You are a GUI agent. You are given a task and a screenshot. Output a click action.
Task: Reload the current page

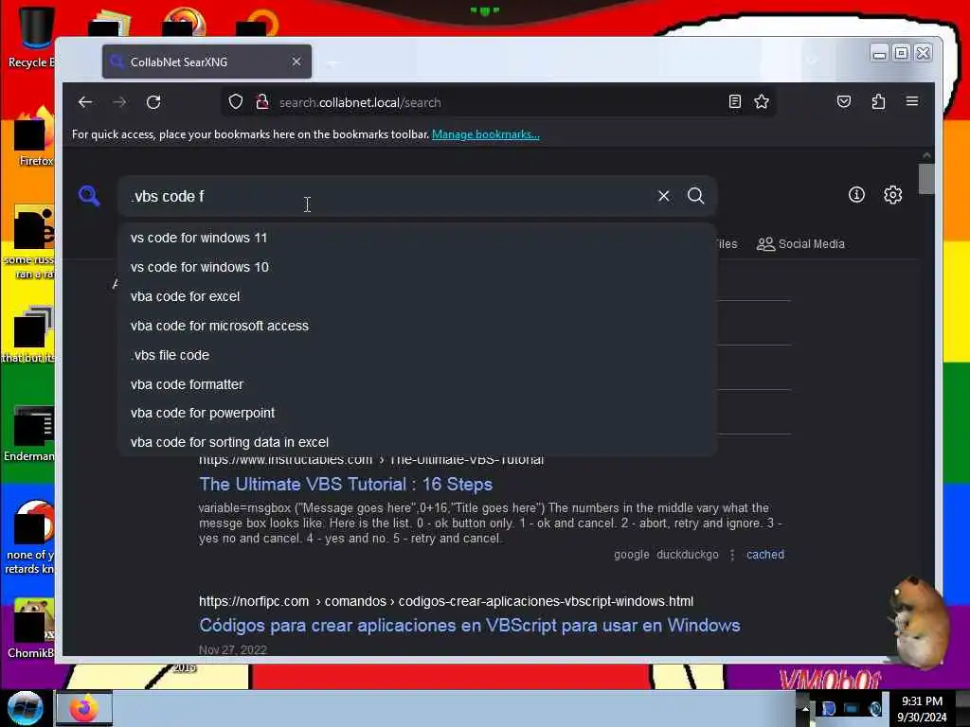[x=153, y=102]
